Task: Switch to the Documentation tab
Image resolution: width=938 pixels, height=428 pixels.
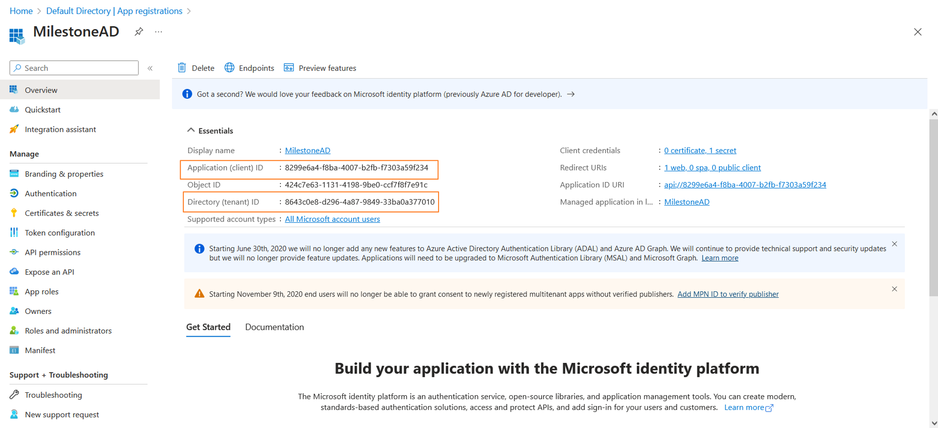Action: pos(274,326)
